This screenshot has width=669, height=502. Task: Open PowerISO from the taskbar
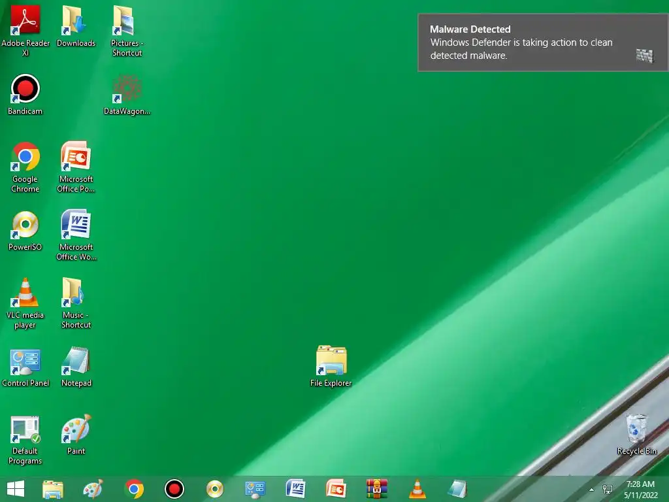point(214,489)
